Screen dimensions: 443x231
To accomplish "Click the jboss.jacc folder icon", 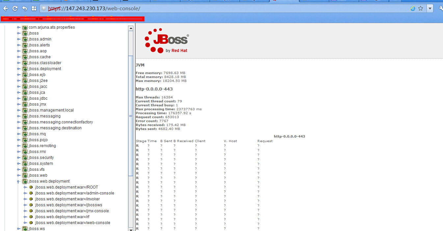I will click(25, 87).
